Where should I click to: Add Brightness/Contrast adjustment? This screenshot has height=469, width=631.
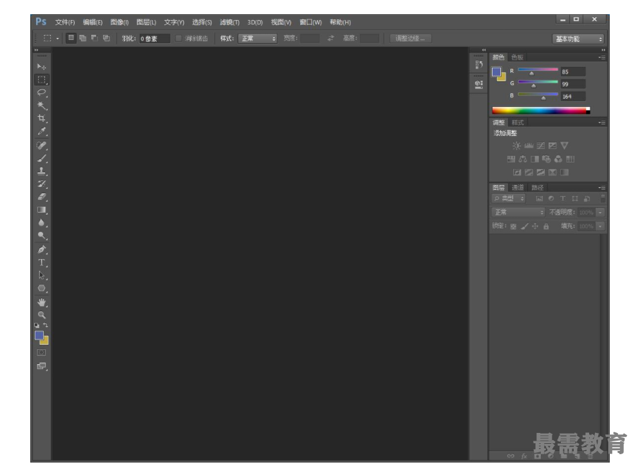coord(516,146)
